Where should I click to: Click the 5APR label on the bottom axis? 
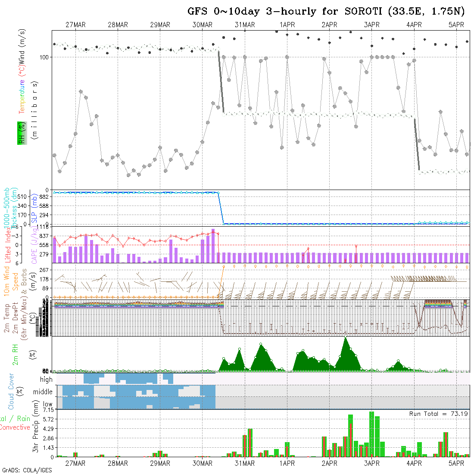click(456, 463)
